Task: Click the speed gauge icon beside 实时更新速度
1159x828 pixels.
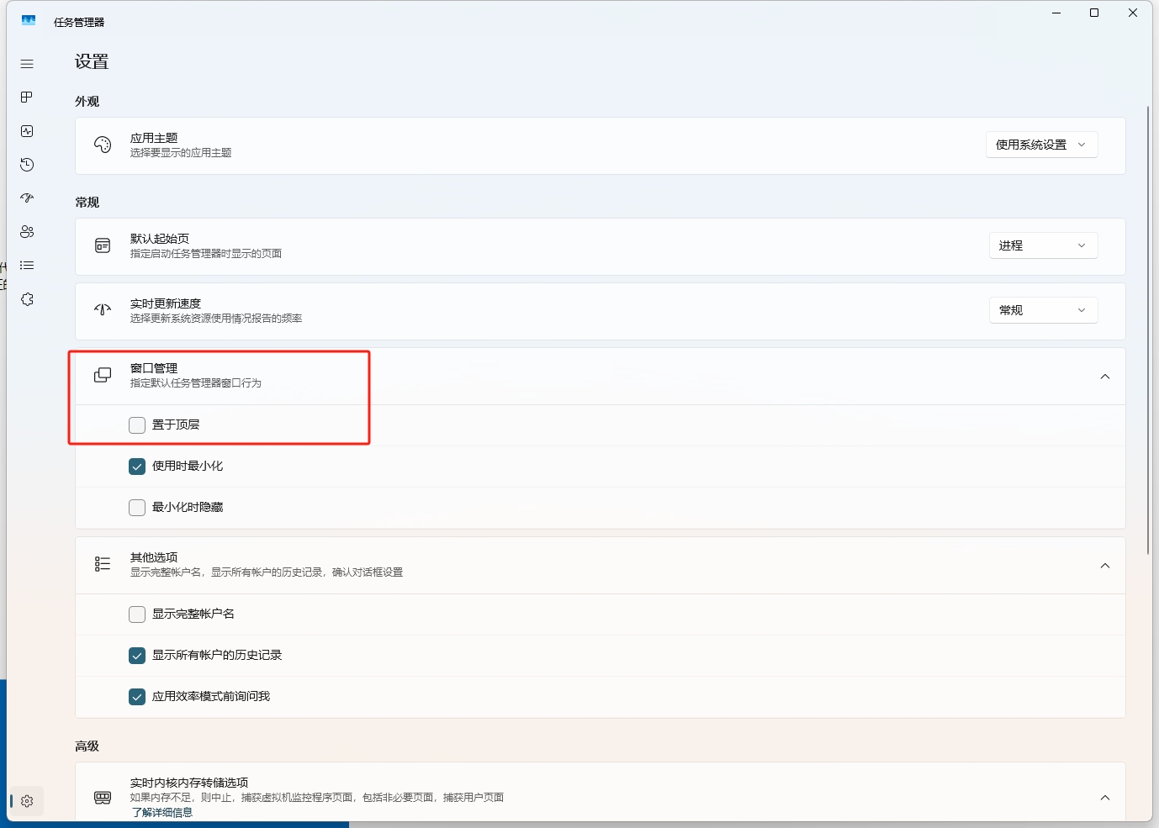Action: tap(103, 310)
